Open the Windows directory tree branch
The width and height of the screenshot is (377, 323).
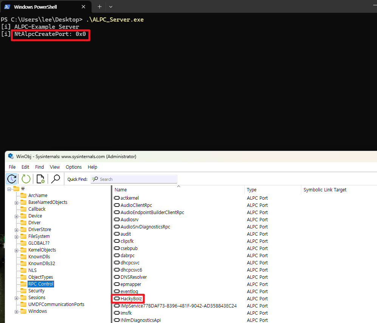pos(16,311)
